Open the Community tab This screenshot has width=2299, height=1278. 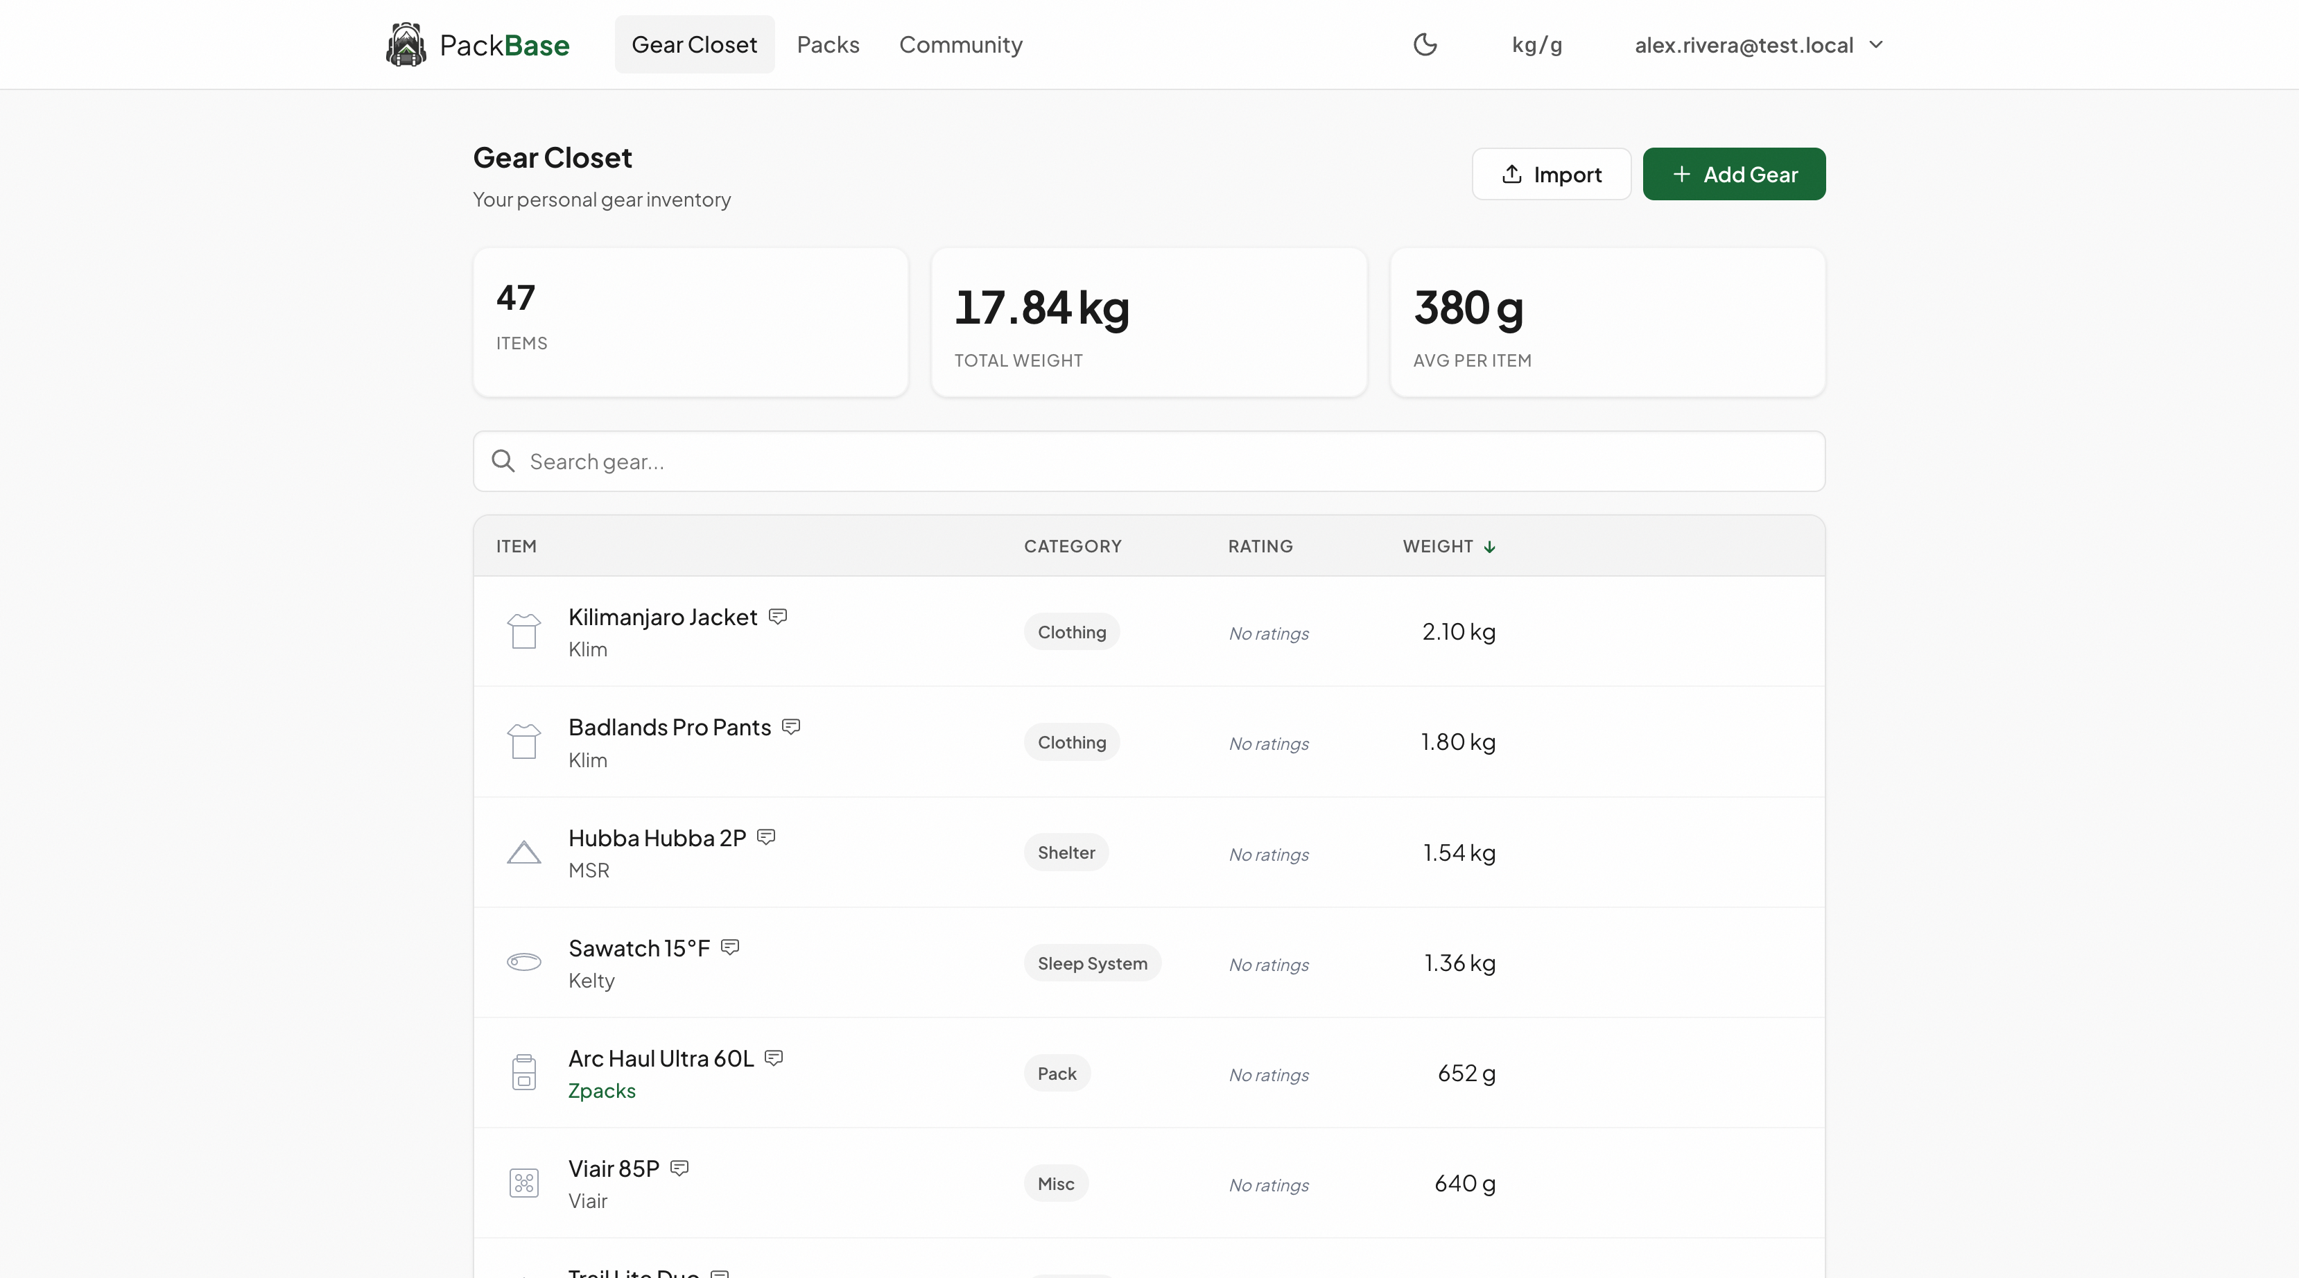click(960, 44)
